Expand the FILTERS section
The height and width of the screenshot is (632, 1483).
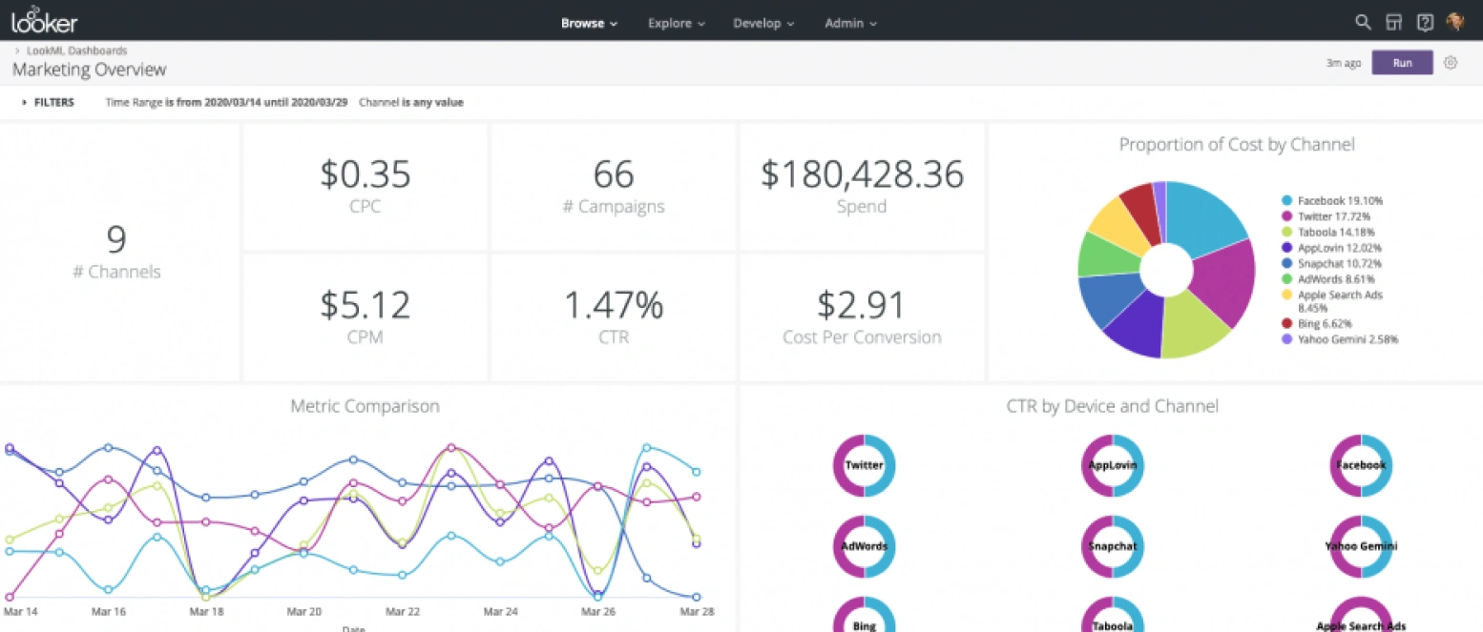coord(48,102)
